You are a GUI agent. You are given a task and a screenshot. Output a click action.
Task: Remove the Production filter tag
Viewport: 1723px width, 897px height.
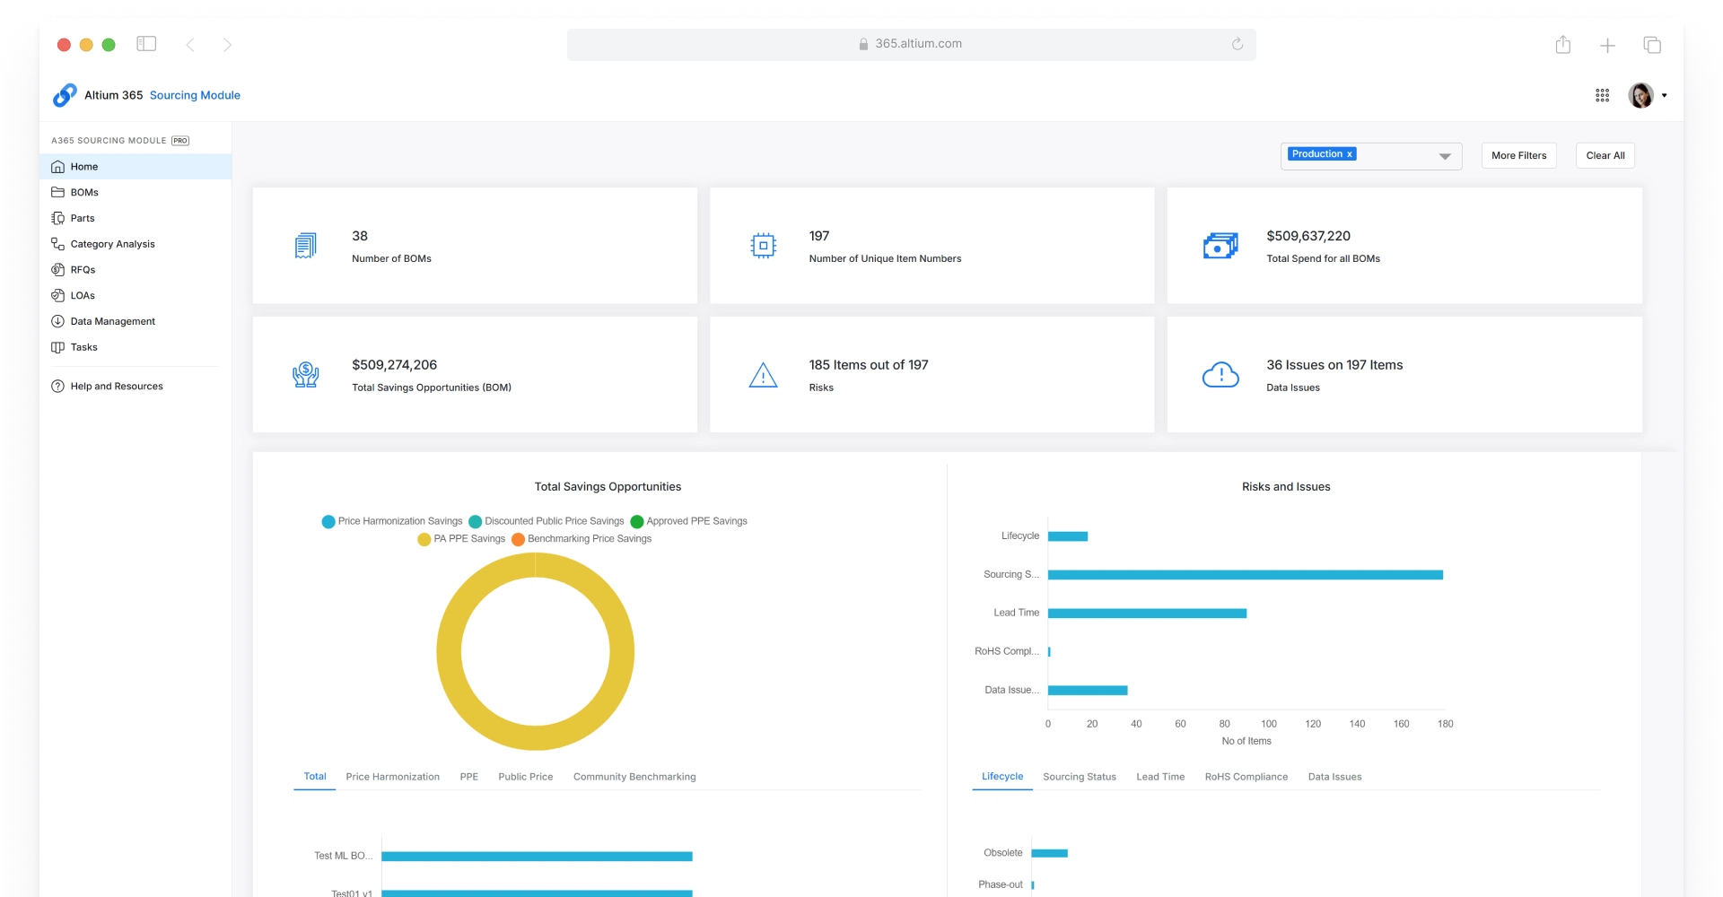click(1349, 154)
